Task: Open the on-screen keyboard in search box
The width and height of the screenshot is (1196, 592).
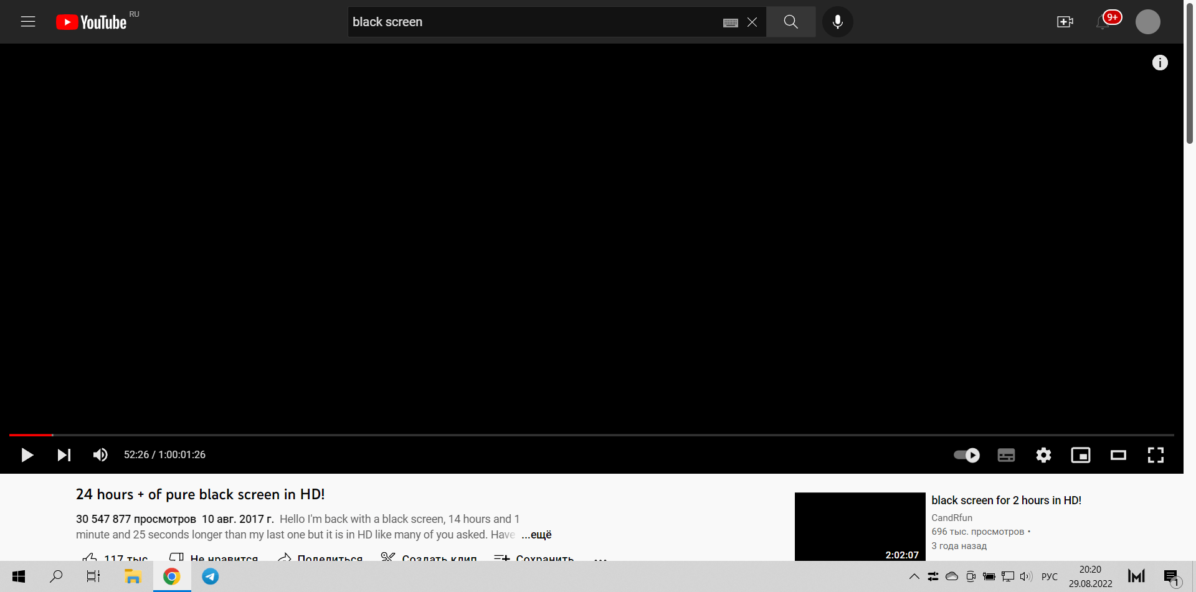Action: tap(731, 22)
